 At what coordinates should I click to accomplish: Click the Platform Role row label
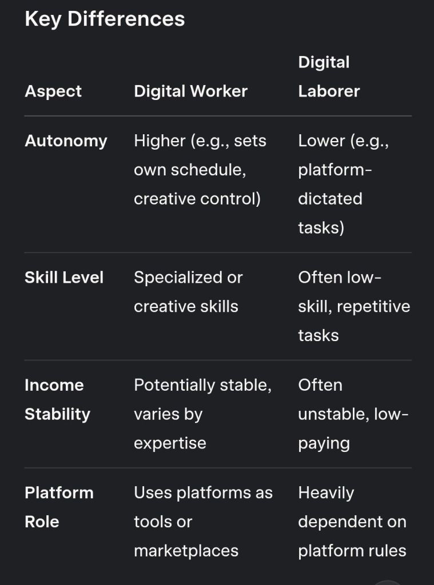(58, 507)
